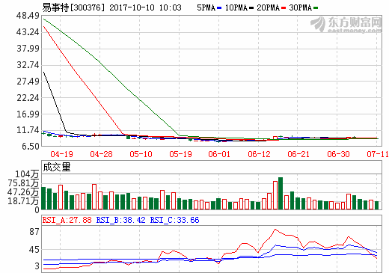
Task: Click the stock title 易事特[300376]
Action: [73, 7]
